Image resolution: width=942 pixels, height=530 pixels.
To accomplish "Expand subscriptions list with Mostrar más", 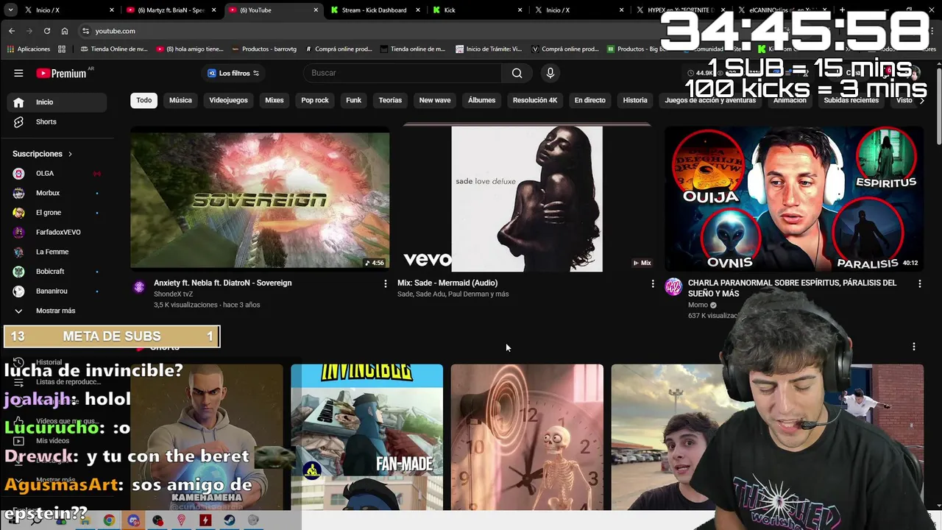I will pos(57,311).
